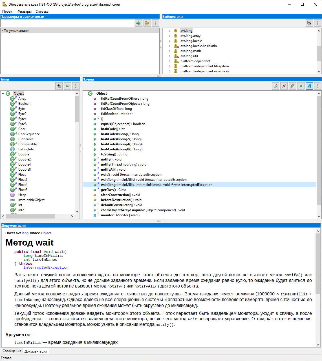
Task: Click the Boolean class icon in types list
Action: tap(12, 104)
